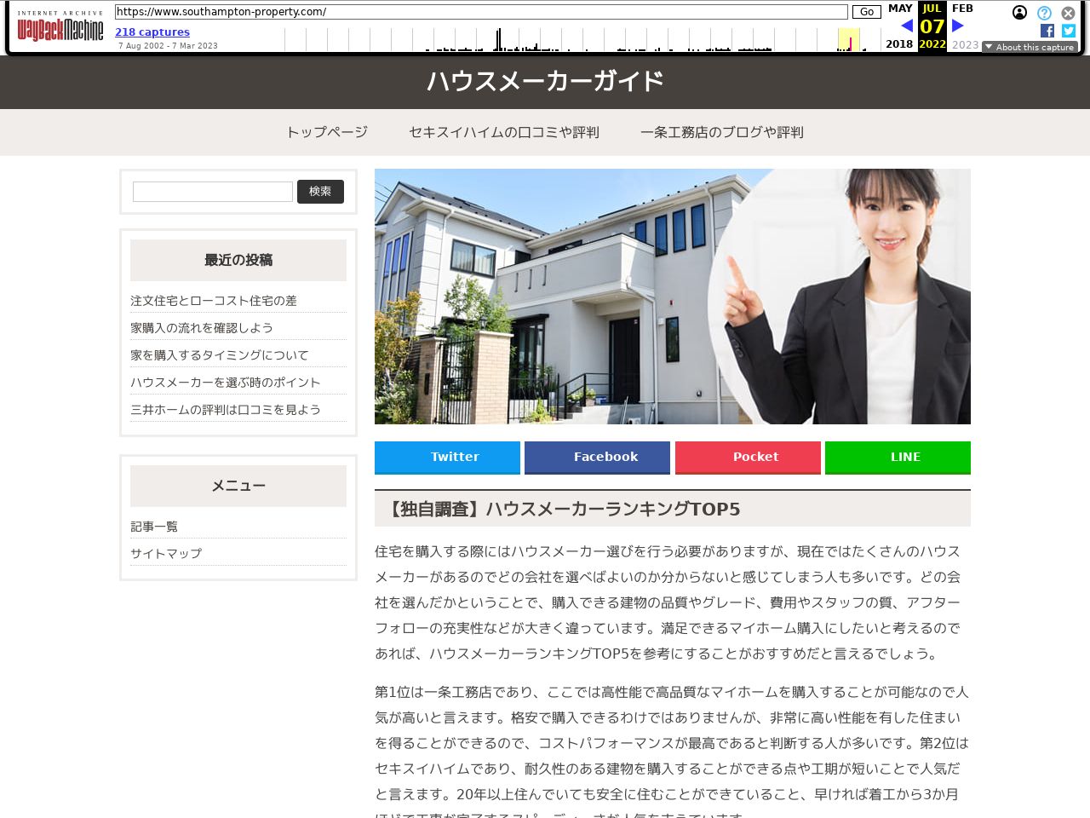This screenshot has height=818, width=1090.
Task: Expand About this capture dropdown
Action: pyautogui.click(x=1030, y=47)
